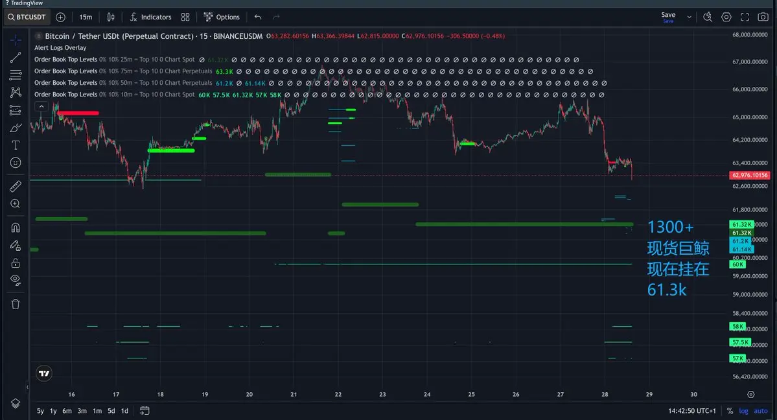The height and width of the screenshot is (420, 777).
Task: Set the date range to 5d
Action: point(111,410)
